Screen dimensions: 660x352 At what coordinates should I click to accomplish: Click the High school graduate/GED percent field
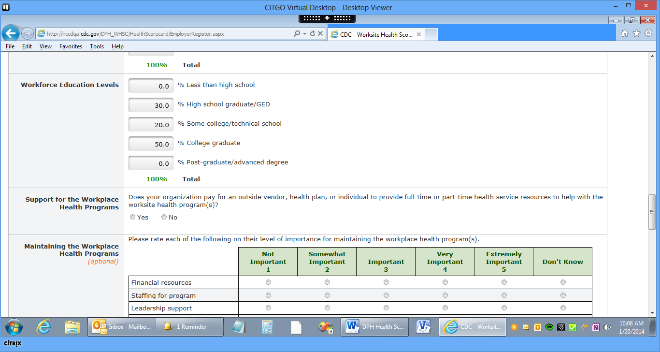(151, 105)
